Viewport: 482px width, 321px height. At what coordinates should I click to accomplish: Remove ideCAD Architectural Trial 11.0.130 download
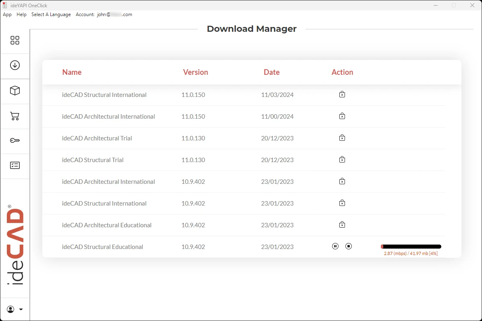342,138
